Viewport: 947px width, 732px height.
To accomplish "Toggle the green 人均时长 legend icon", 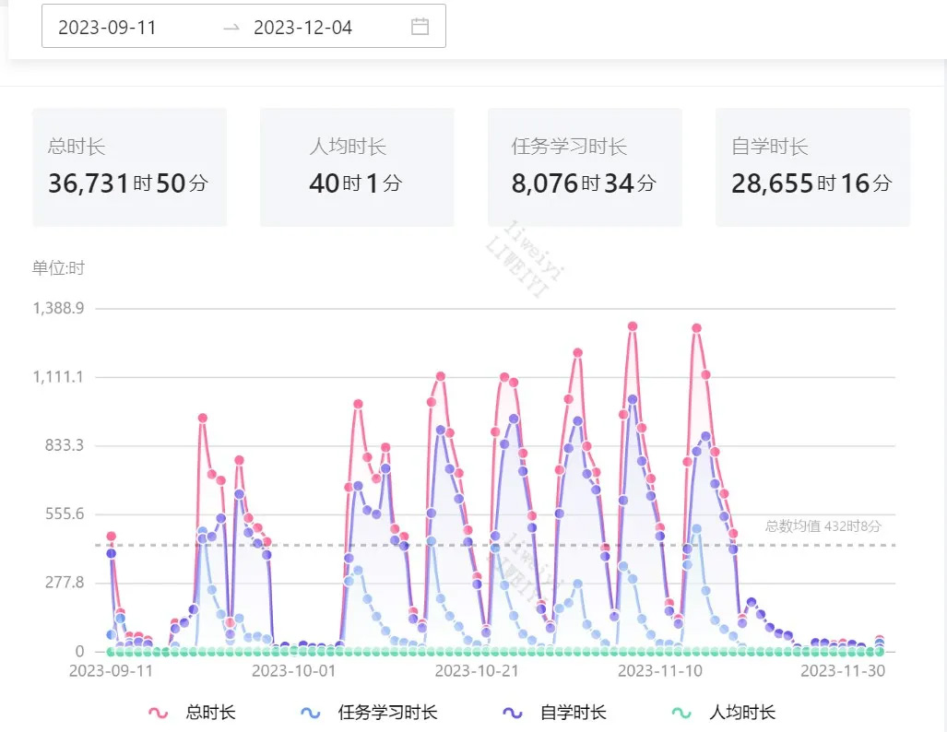I will [681, 713].
